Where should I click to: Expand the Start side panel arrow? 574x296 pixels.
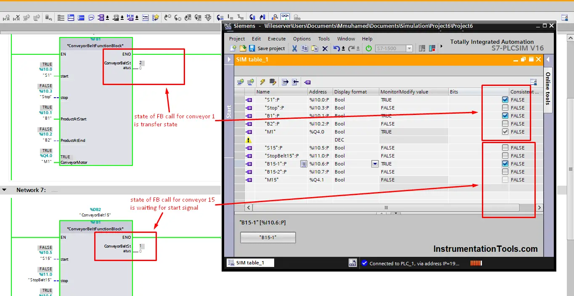pyautogui.click(x=229, y=60)
